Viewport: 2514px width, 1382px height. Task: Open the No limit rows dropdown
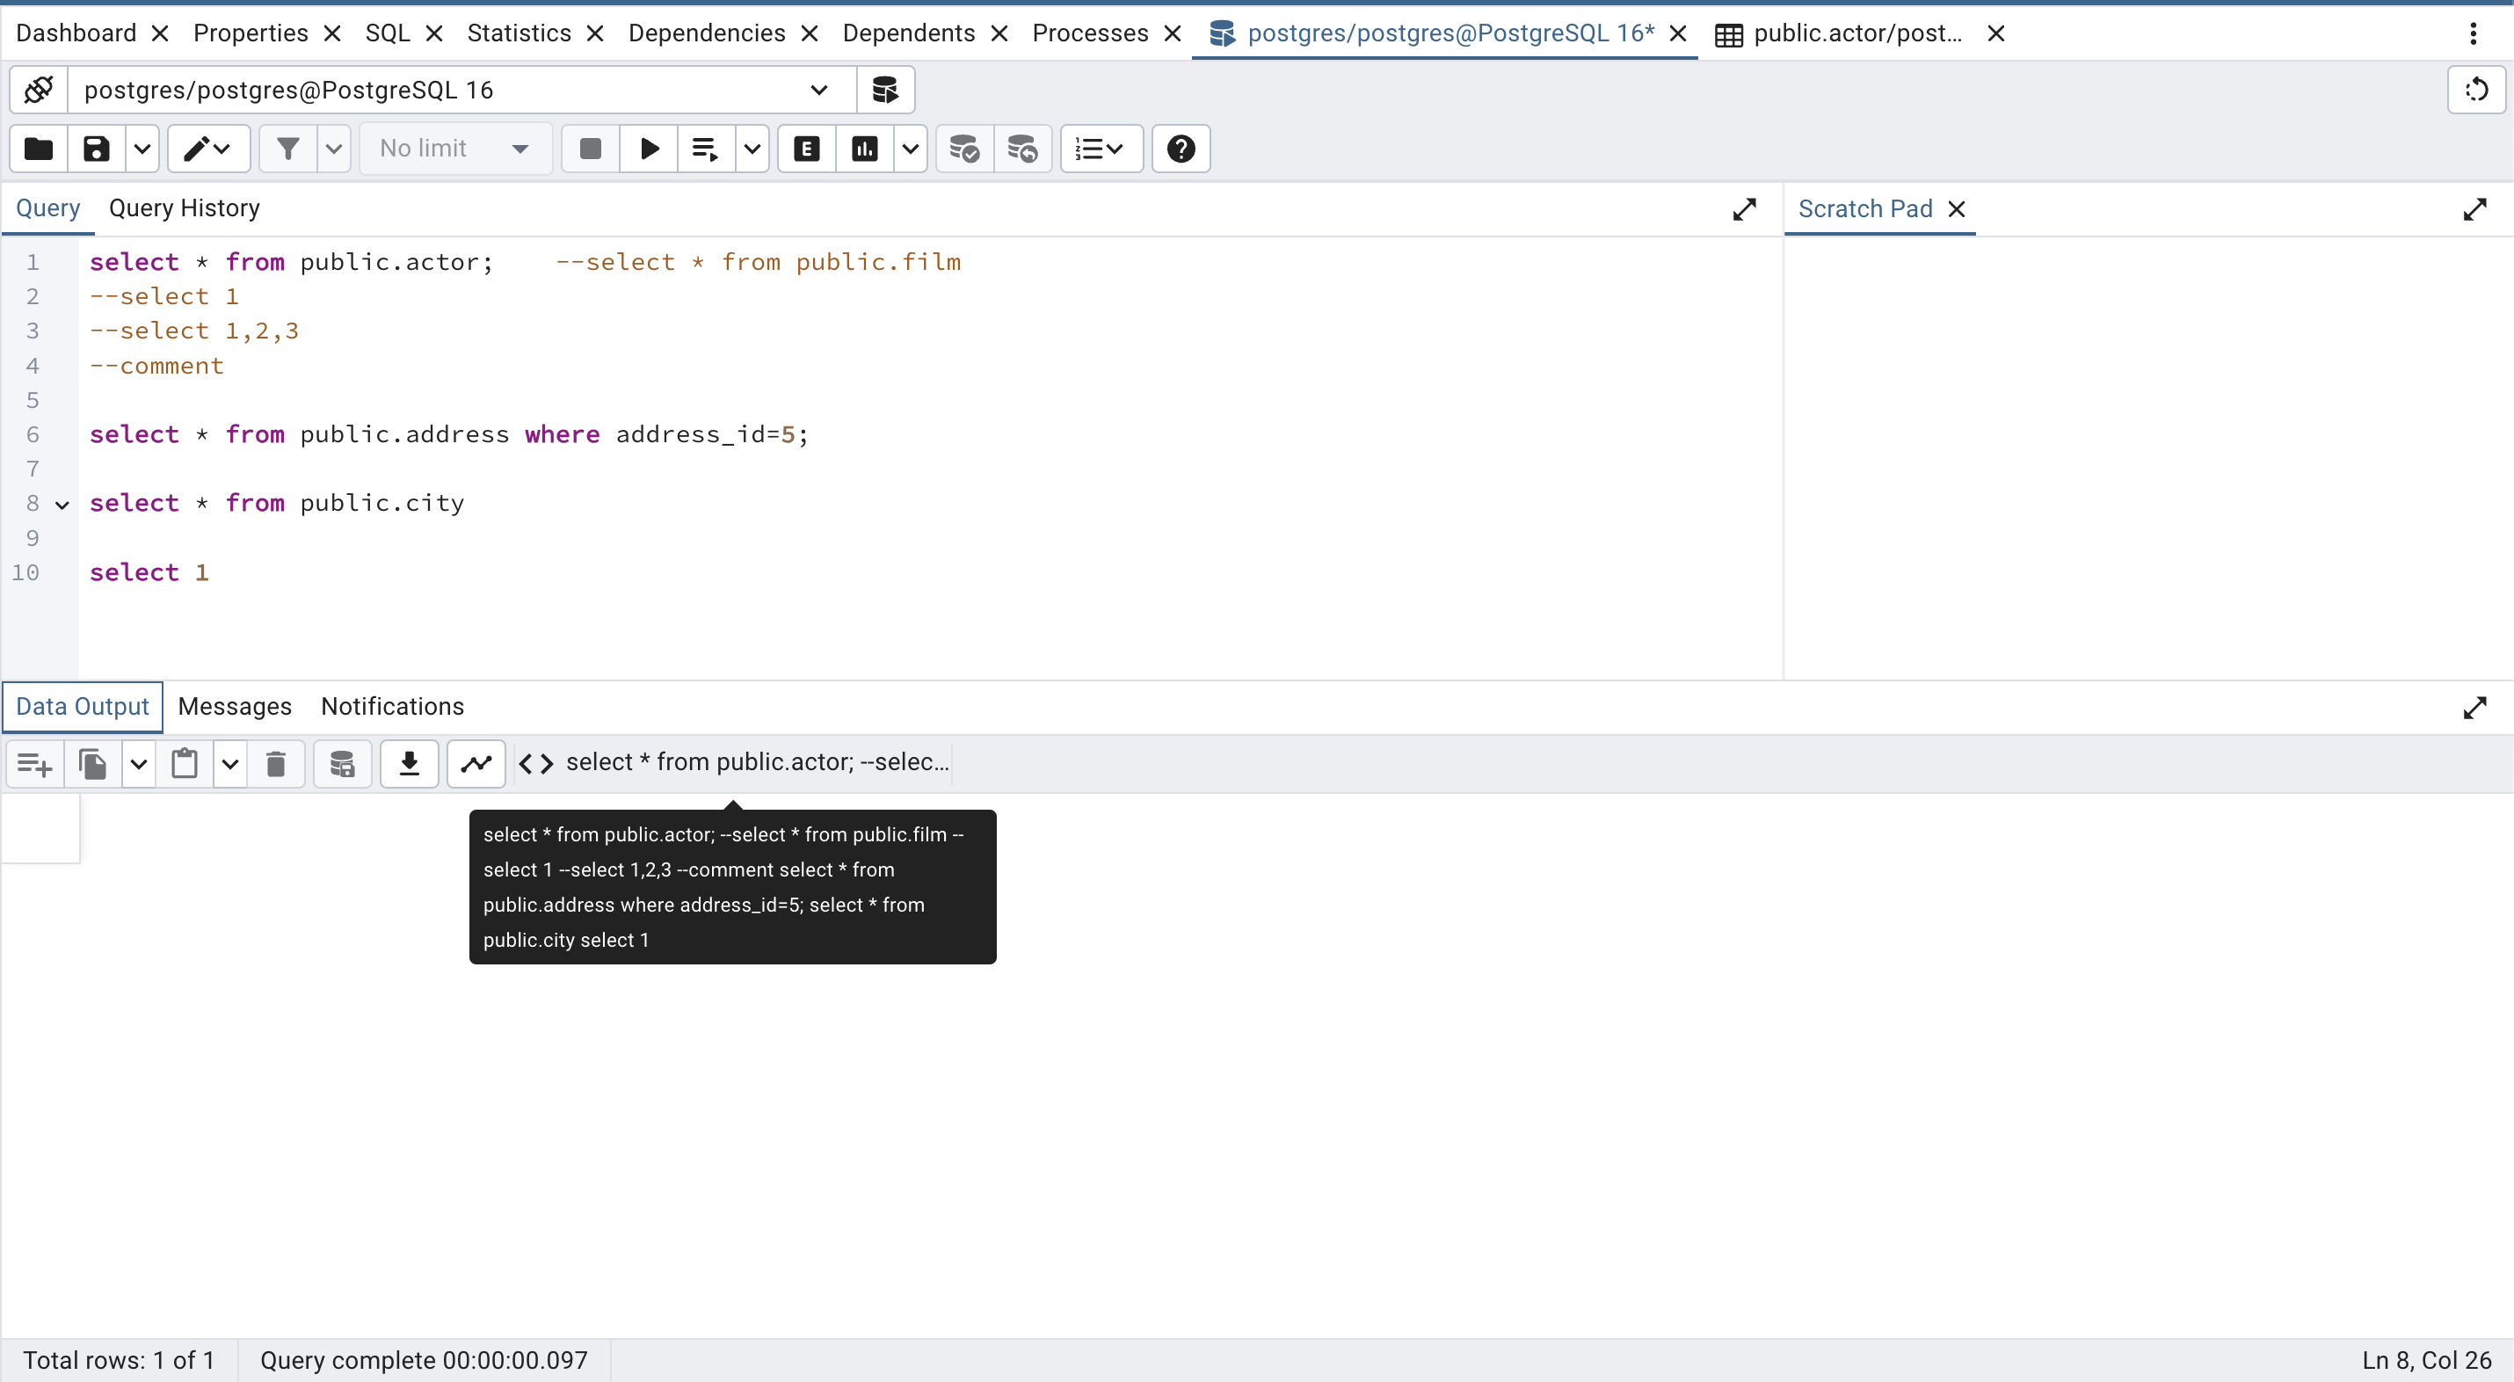[455, 149]
